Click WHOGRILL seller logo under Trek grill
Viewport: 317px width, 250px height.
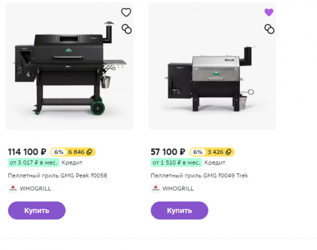pos(155,188)
